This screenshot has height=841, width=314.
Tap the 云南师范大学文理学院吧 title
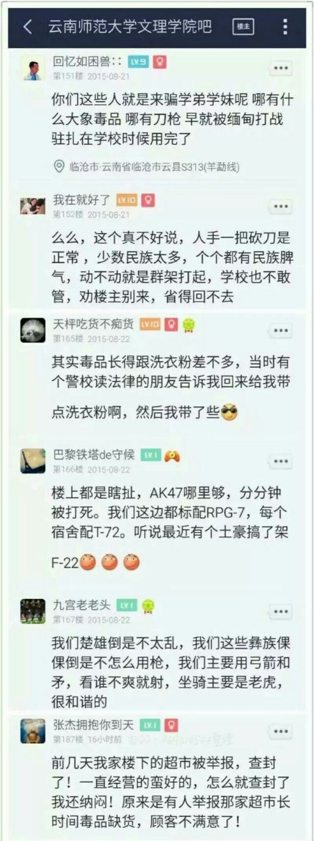[130, 26]
